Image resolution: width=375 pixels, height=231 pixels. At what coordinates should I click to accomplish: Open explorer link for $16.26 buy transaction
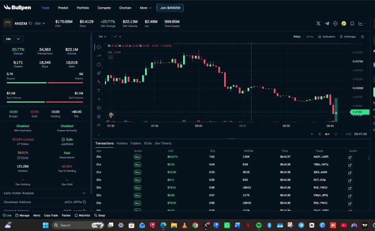tap(350, 173)
